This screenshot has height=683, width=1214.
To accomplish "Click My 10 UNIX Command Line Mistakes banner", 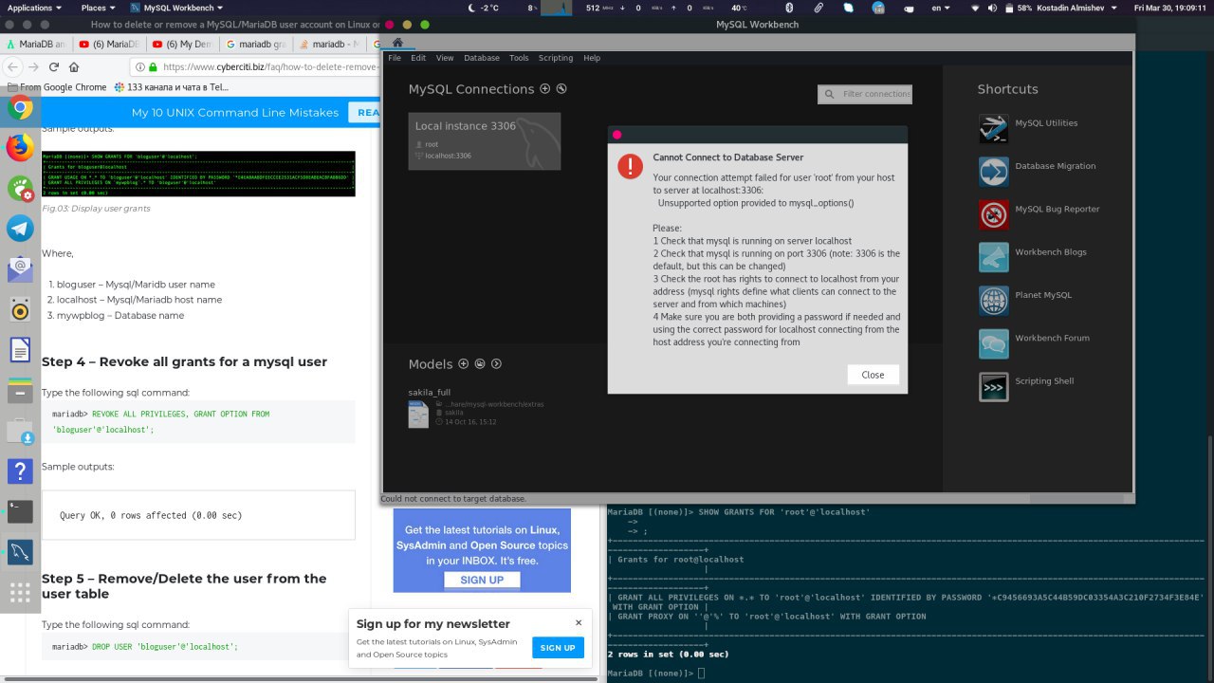I will tap(234, 112).
